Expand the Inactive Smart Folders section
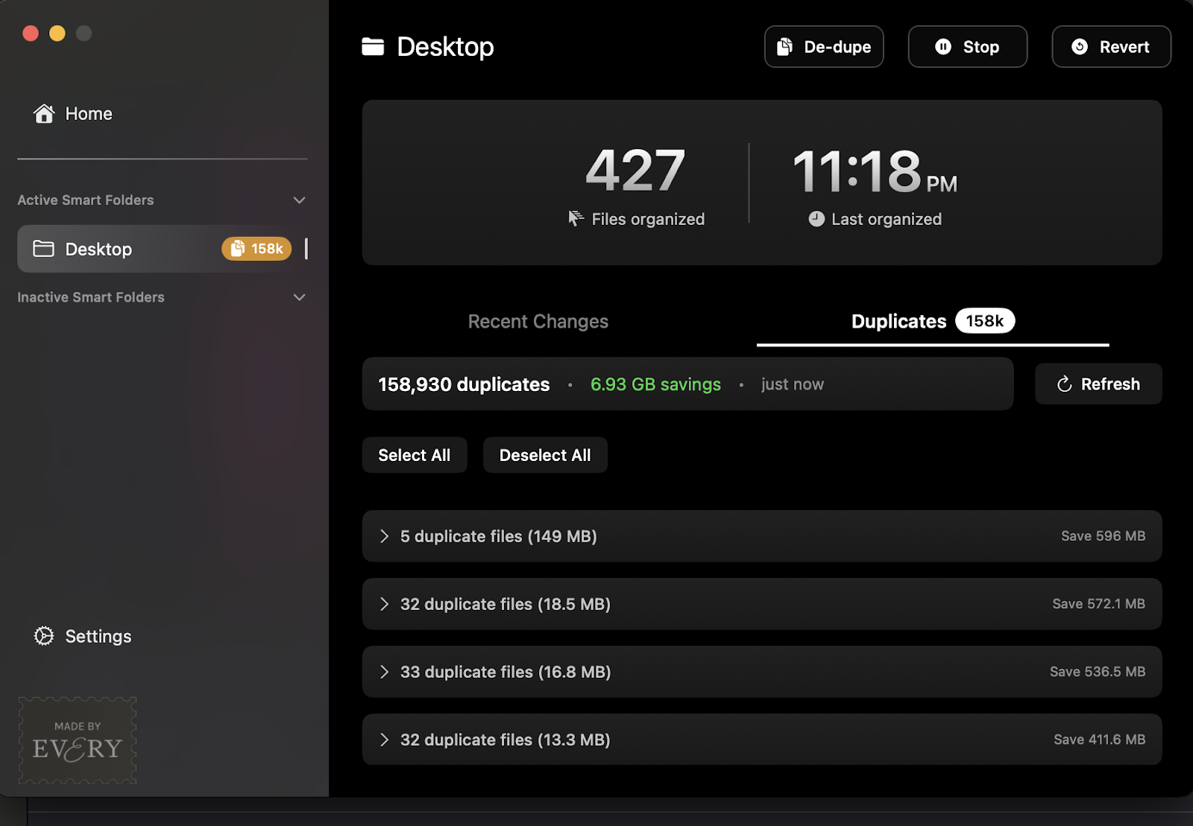Screen dimensions: 1193x826 [x=299, y=296]
